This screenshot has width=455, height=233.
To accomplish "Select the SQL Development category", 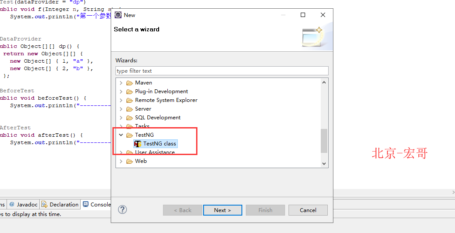I will [x=158, y=118].
